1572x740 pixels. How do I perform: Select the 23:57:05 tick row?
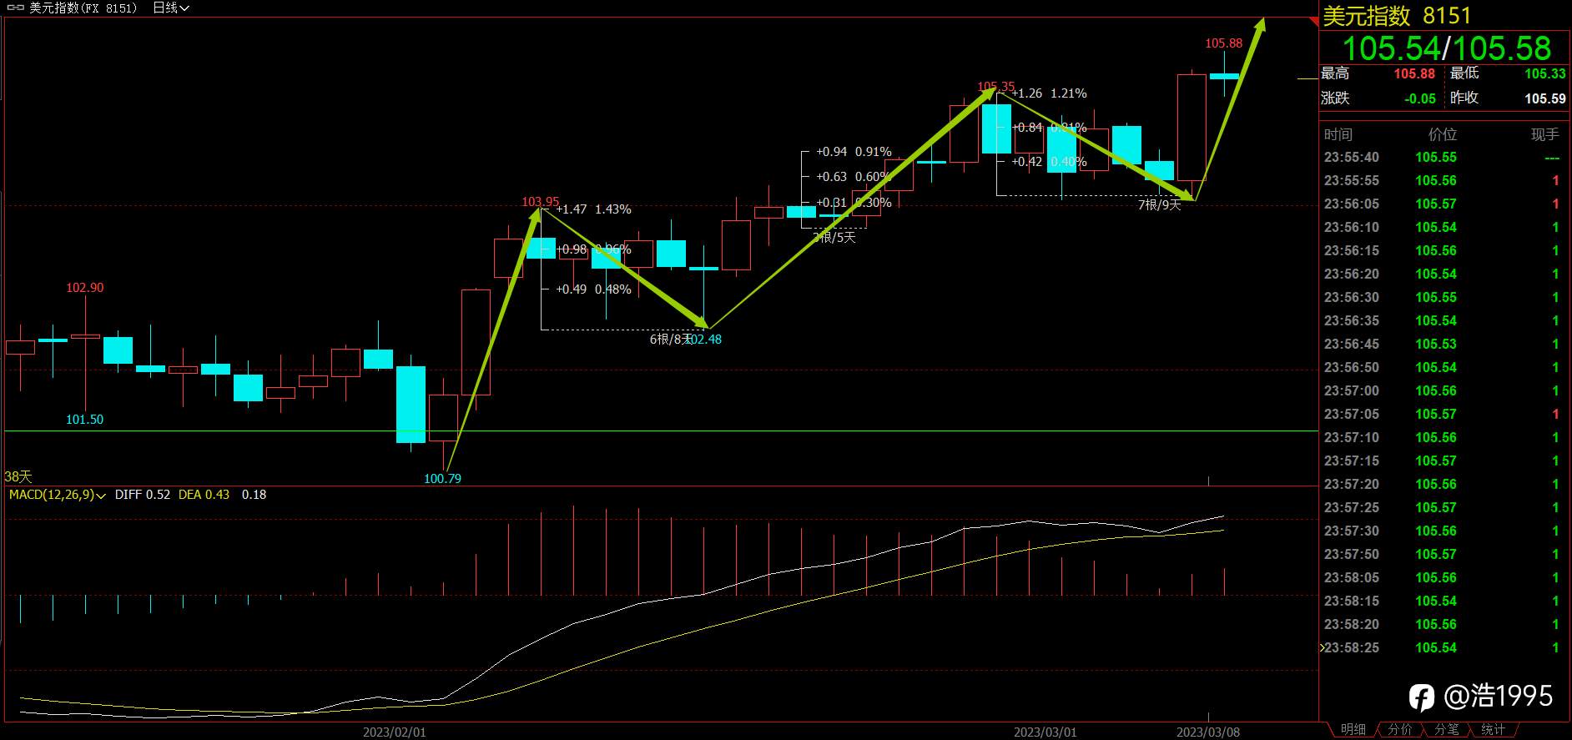[1444, 414]
